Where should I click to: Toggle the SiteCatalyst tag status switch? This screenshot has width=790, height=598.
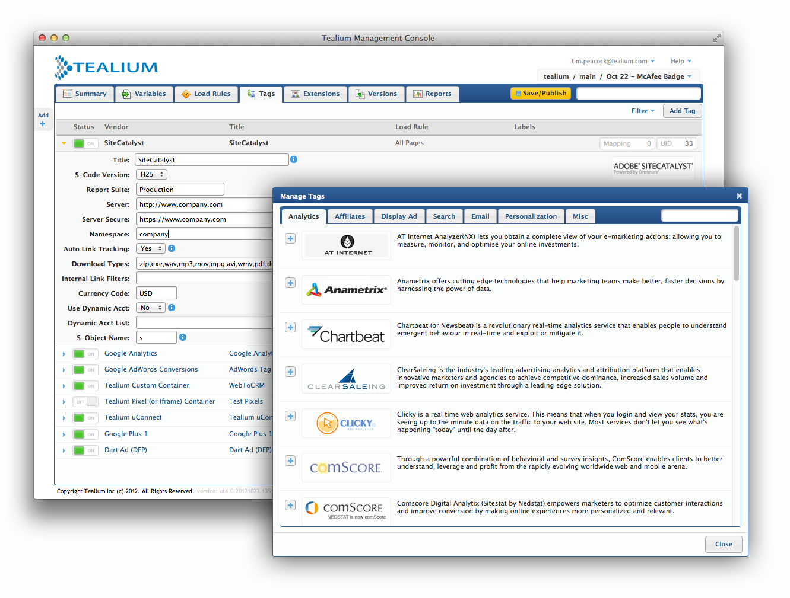84,143
